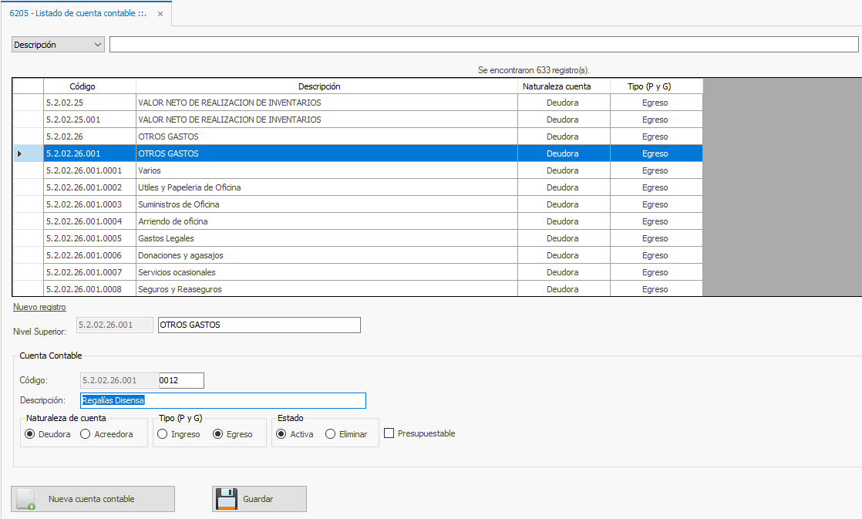This screenshot has height=519, width=862.
Task: Select the Gastos Legales row
Action: (166, 238)
